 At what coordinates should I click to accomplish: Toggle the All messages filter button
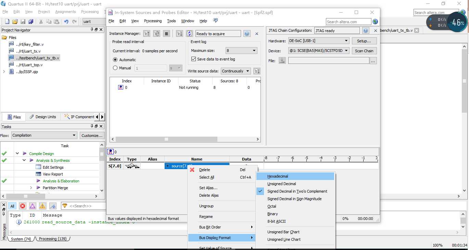(12, 206)
